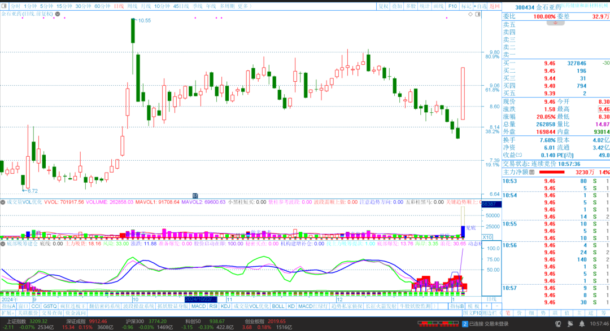The height and width of the screenshot is (331, 610).
Task: Click the 上证指数 3209.32 index readout
Action: pyautogui.click(x=27, y=321)
